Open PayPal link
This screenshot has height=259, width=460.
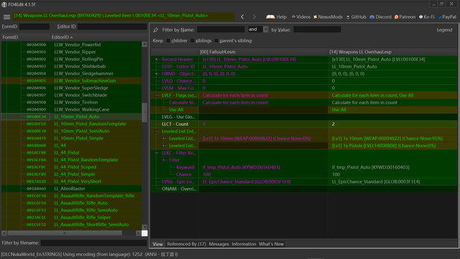click(447, 17)
